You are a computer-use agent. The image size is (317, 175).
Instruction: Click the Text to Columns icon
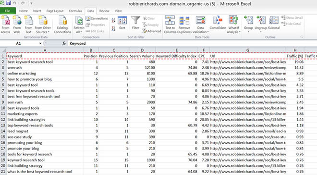(170, 20)
